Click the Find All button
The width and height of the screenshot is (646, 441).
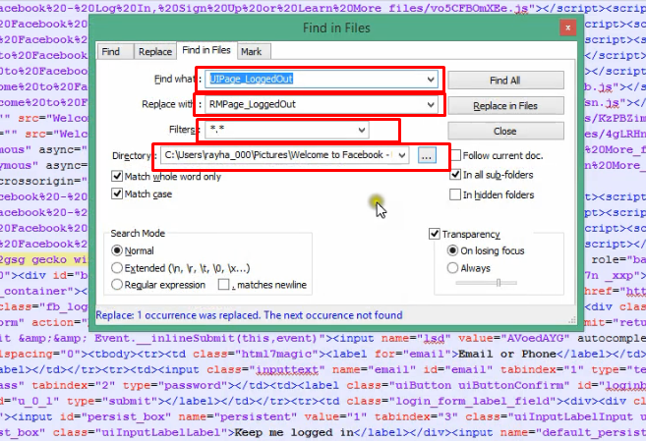click(x=505, y=81)
